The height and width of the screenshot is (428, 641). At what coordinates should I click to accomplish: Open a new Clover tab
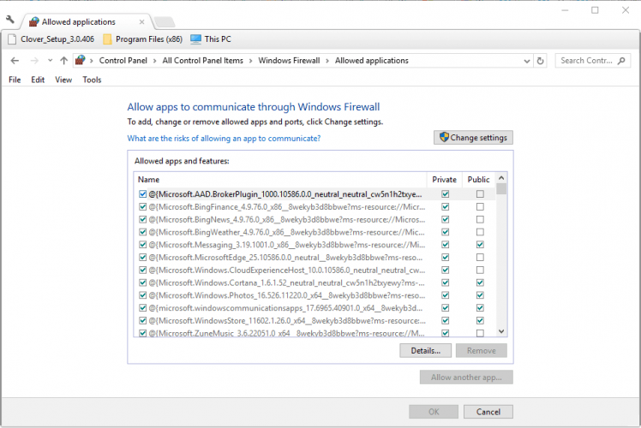[165, 22]
